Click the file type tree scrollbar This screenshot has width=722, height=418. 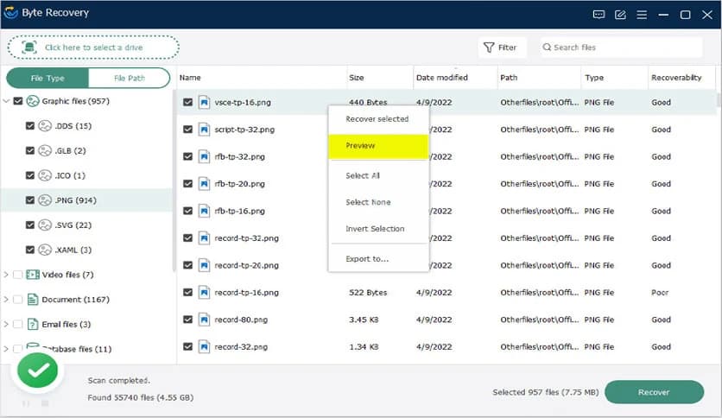pyautogui.click(x=174, y=180)
